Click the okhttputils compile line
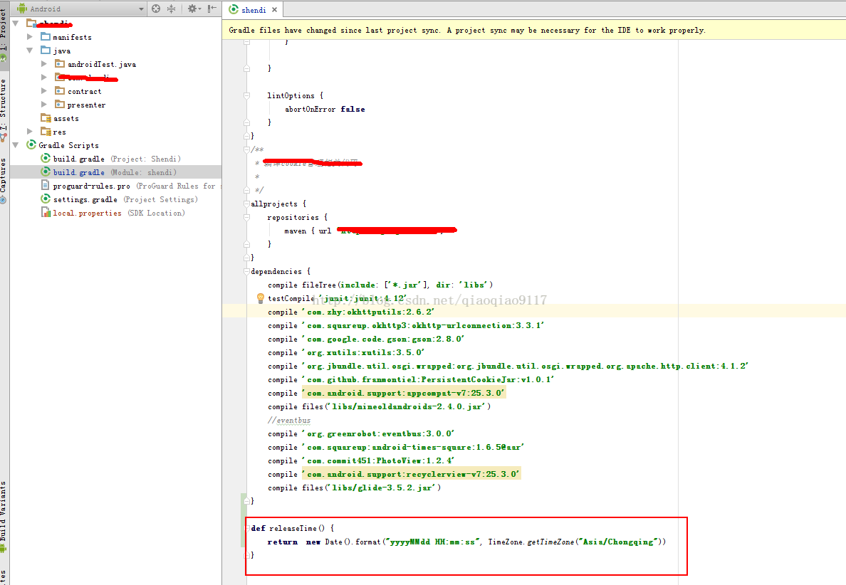 (x=351, y=312)
